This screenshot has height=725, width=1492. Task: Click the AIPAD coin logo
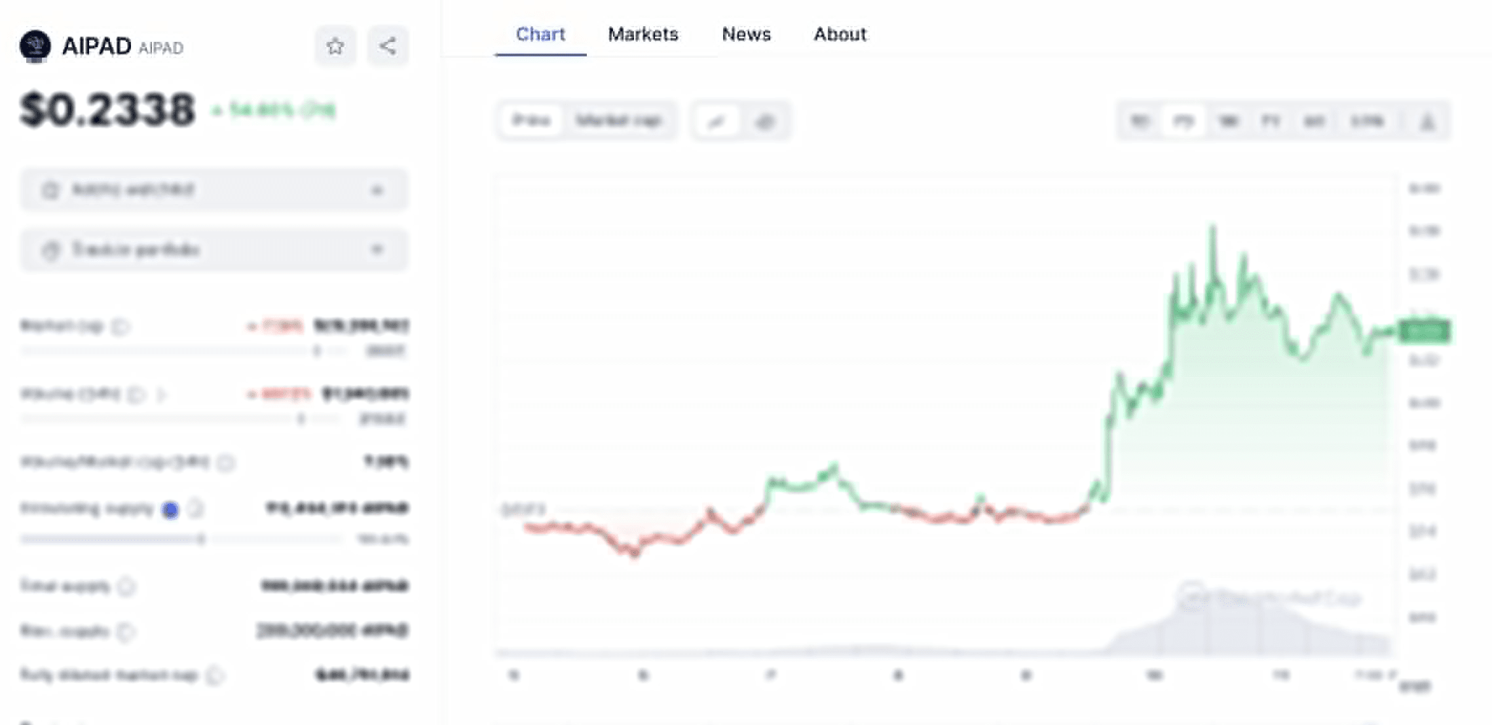[35, 46]
